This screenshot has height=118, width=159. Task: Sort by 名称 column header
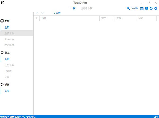click(x=69, y=18)
